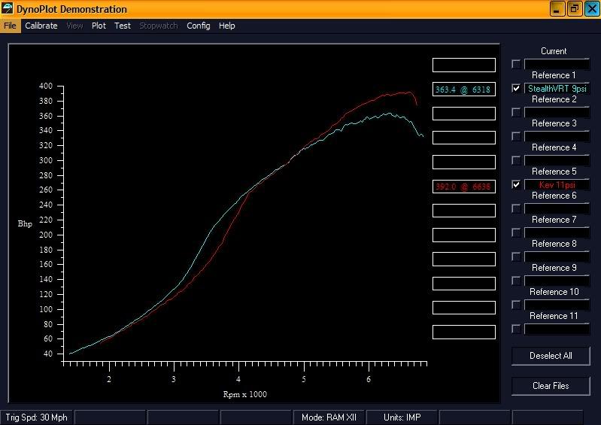
Task: Click the Trig Spd: 30 Mph status entry
Action: [36, 417]
